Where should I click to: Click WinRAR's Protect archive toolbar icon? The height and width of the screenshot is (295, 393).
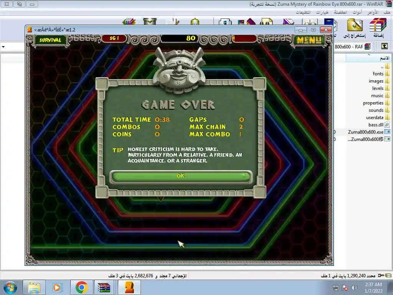click(150, 22)
